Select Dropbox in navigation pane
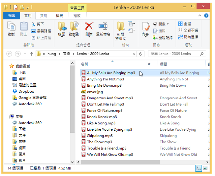 pos(23,91)
